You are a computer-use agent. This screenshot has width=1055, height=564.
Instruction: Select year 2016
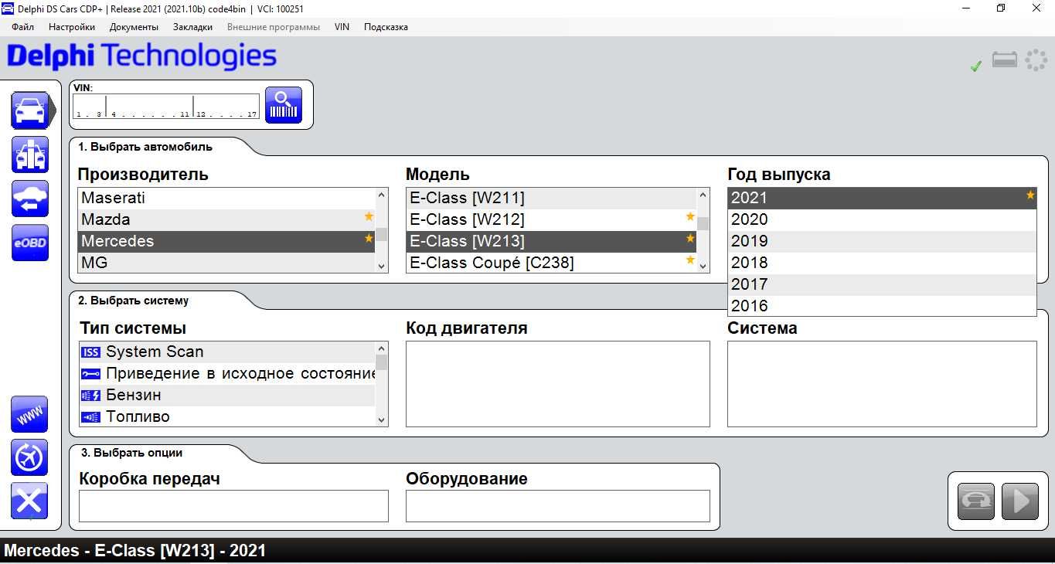(882, 306)
